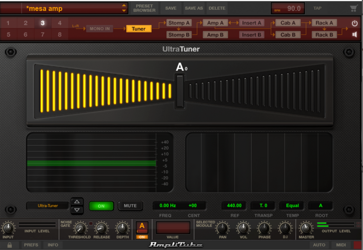Viewport: 363px width, 250px height.
Task: Click the VOL knob
Action: pyautogui.click(x=243, y=228)
